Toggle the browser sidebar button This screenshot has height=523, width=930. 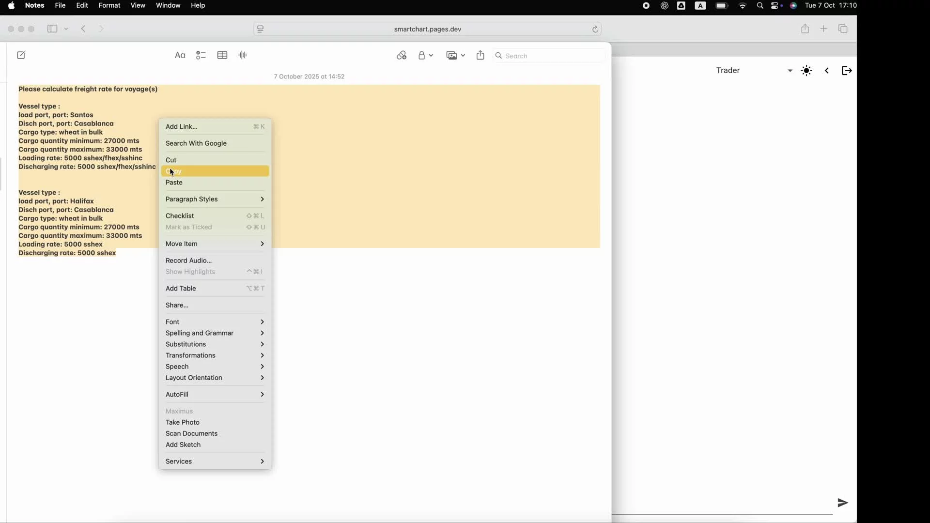click(52, 29)
